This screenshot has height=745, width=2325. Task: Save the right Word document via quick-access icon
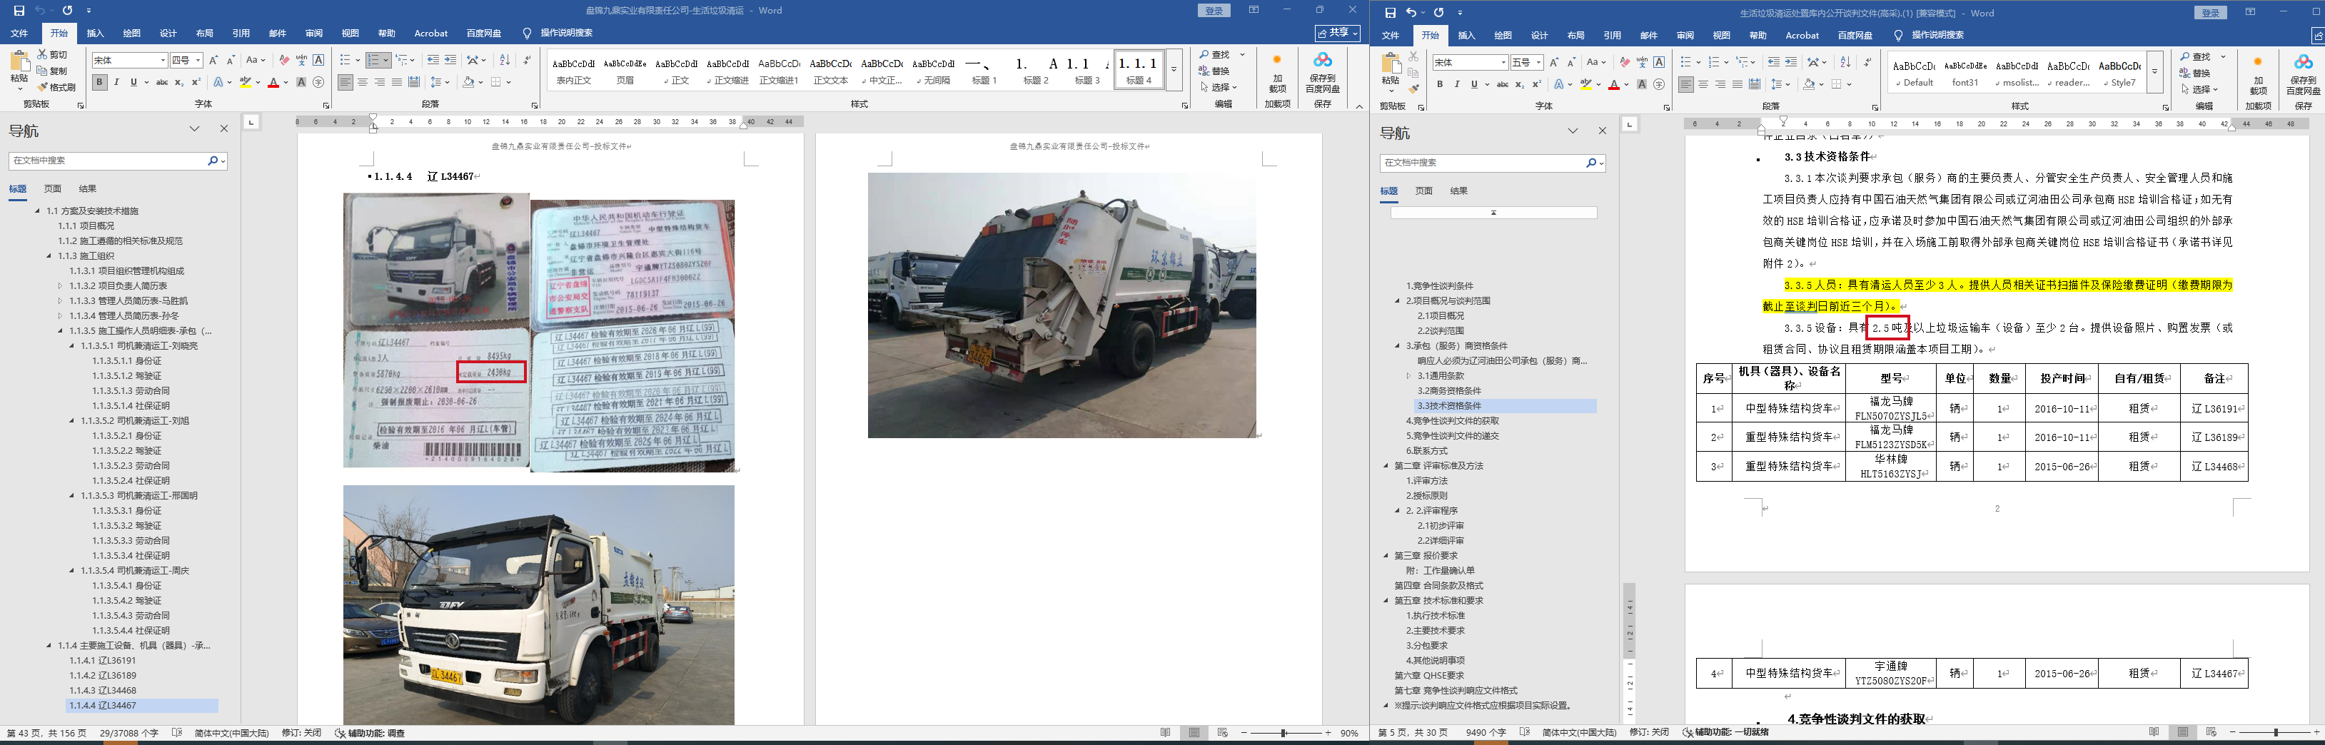[x=1391, y=13]
